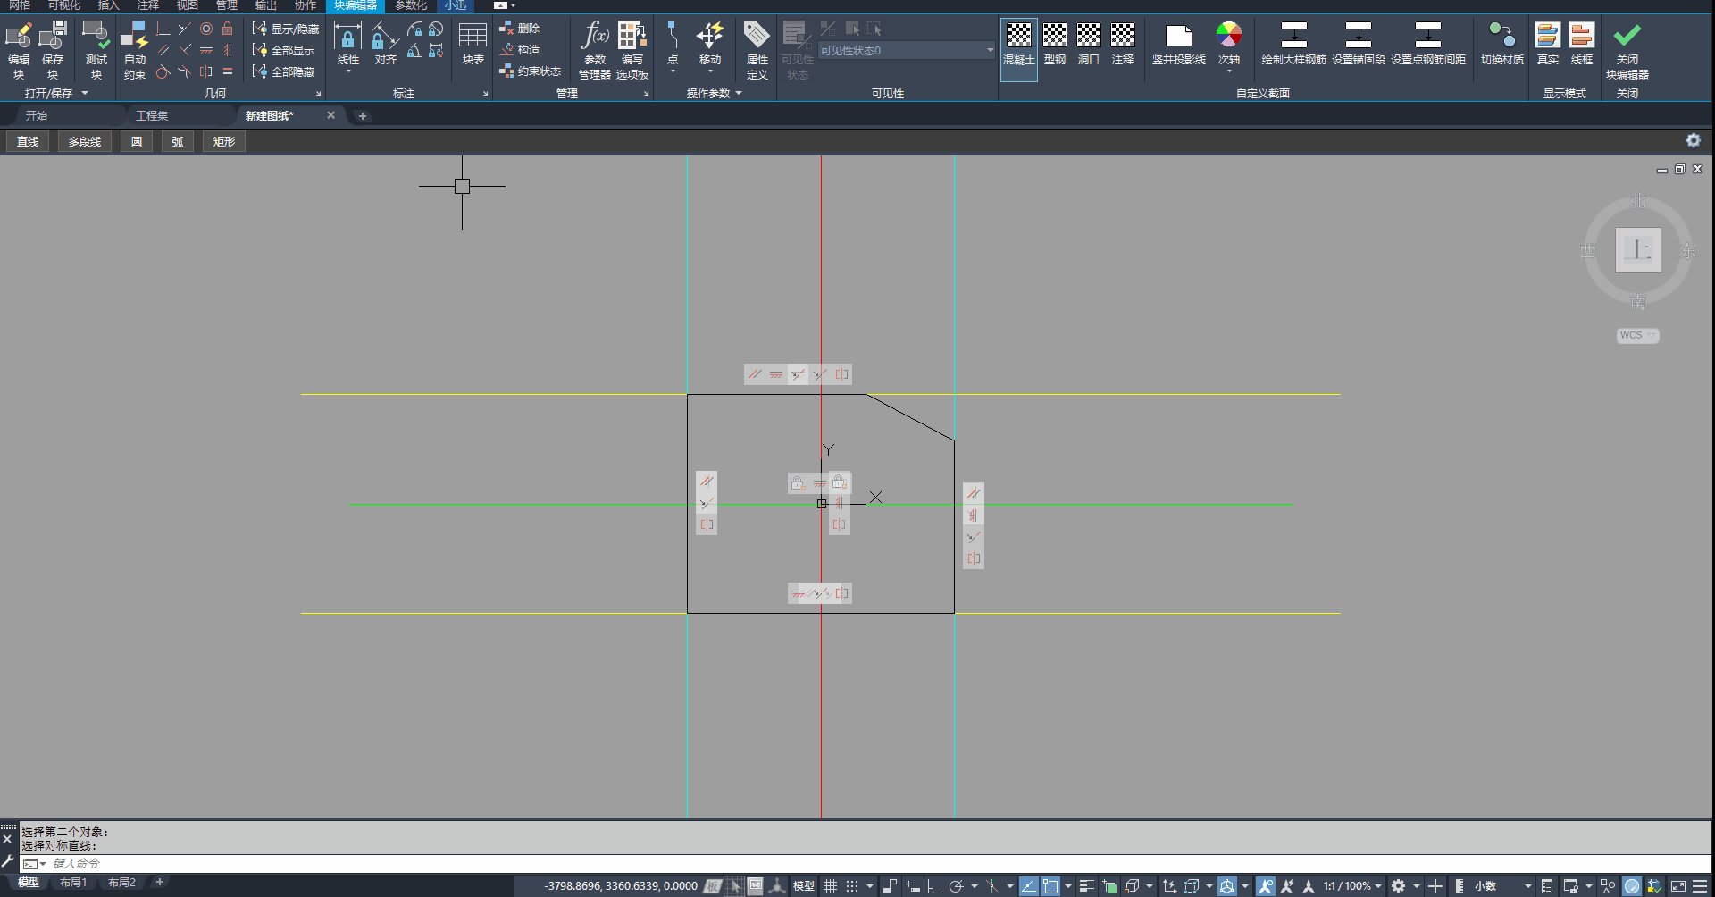Viewport: 1715px width, 897px height.
Task: Apply Auto Constrain to geometry
Action: point(135,50)
